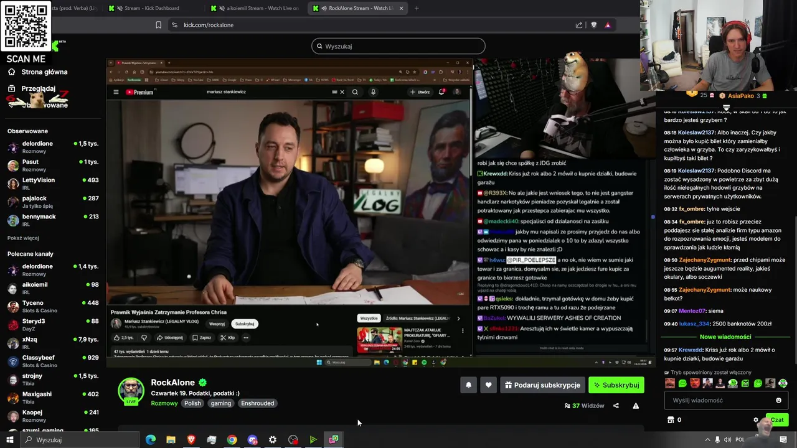Viewport: 797px width, 448px height.
Task: Click the site info icon left of kick.com URL
Action: click(x=174, y=25)
